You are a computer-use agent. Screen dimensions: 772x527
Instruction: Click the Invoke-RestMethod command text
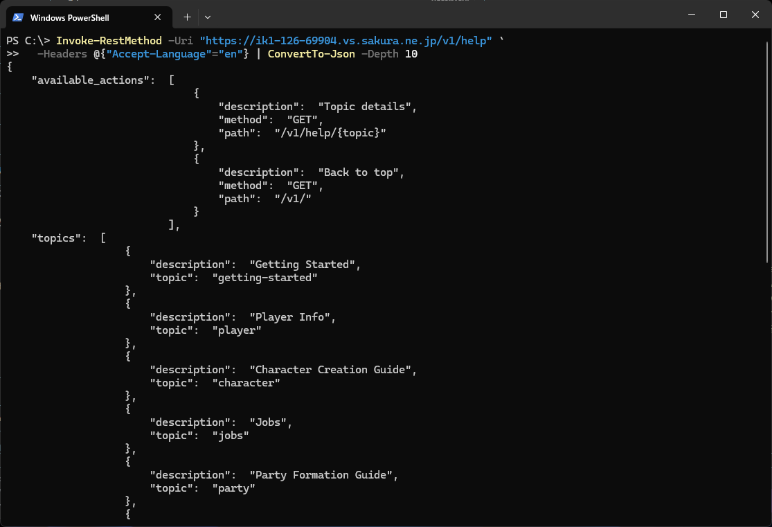pyautogui.click(x=109, y=41)
